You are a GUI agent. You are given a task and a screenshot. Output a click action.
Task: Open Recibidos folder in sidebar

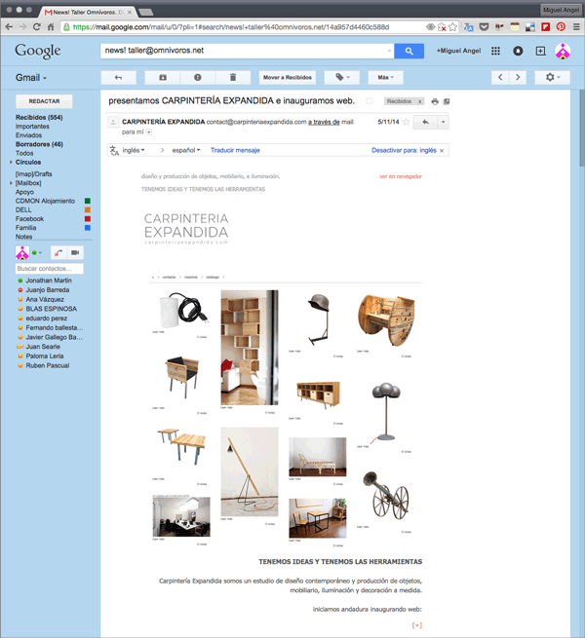[39, 117]
